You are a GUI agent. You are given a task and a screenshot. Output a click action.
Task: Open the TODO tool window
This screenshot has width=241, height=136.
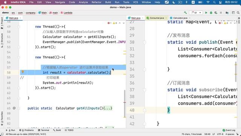(x=69, y=130)
